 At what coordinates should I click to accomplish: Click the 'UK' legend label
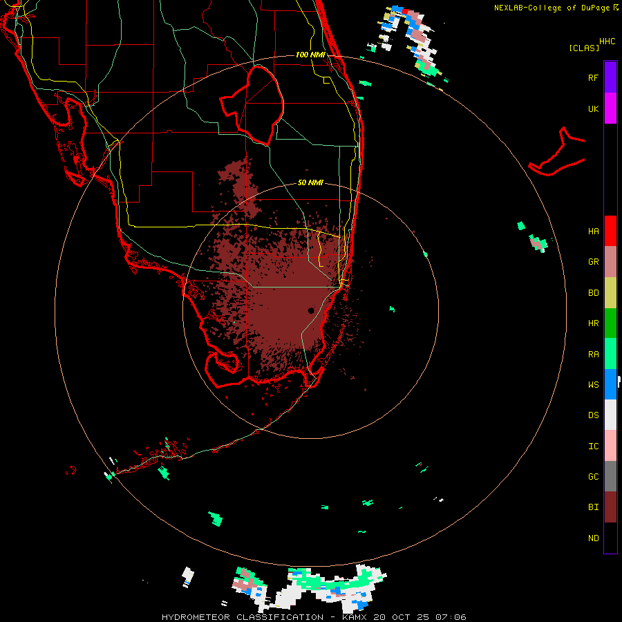(593, 109)
